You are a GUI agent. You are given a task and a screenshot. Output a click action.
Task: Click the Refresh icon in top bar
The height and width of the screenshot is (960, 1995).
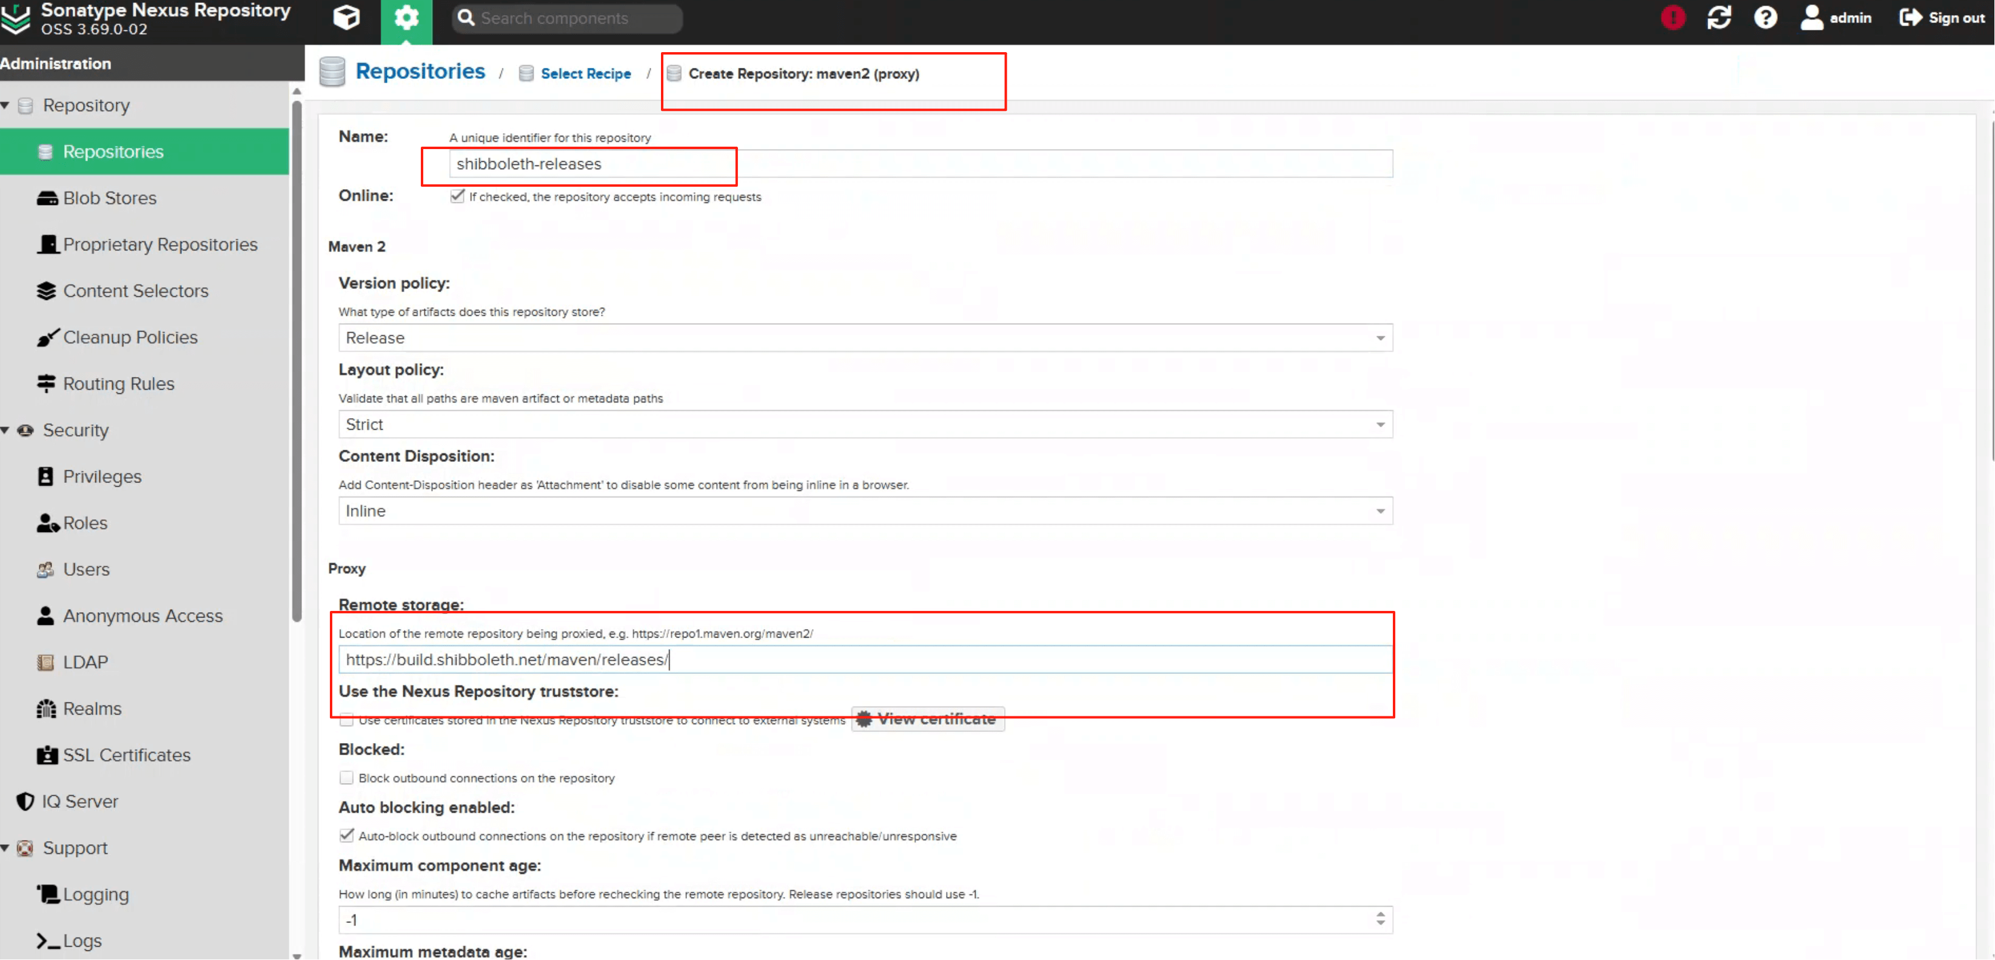click(x=1718, y=17)
